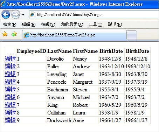Viewport: 159px width, 132px height.
Task: Click the Andrew first name cell
Action: tap(85, 67)
